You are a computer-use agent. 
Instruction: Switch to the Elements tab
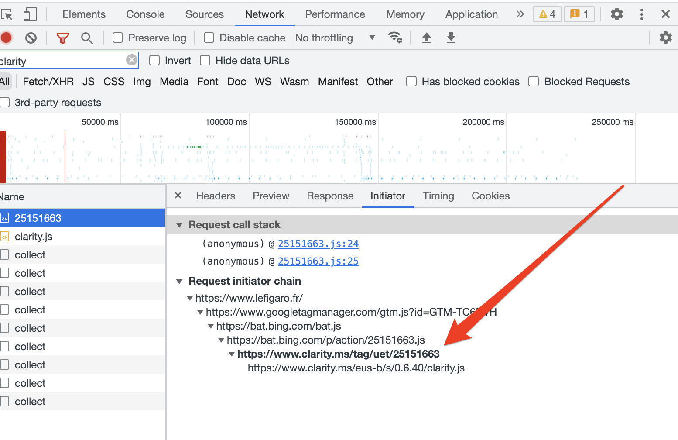84,14
